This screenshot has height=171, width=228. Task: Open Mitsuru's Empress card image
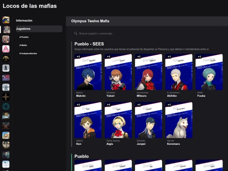(149, 72)
